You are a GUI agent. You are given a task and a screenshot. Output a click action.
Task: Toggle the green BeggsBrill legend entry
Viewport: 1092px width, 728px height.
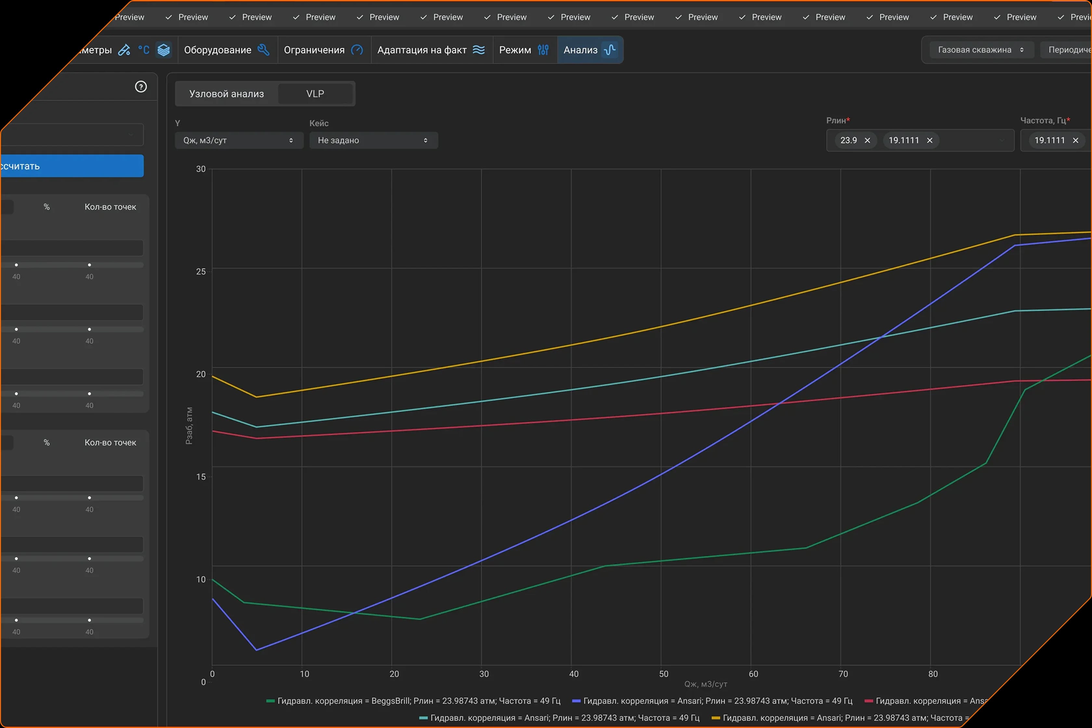pos(413,701)
